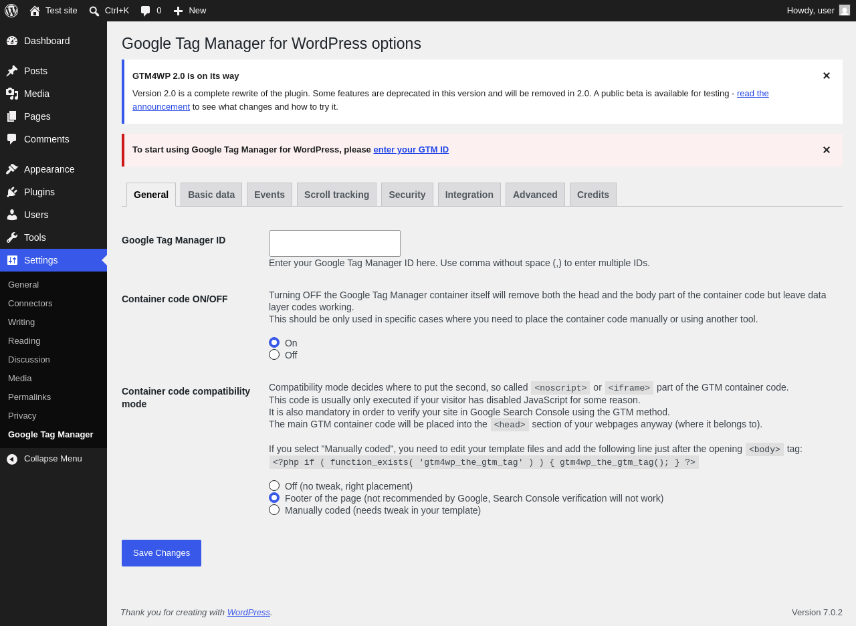
Task: Click the WordPress logo icon
Action: tap(11, 11)
